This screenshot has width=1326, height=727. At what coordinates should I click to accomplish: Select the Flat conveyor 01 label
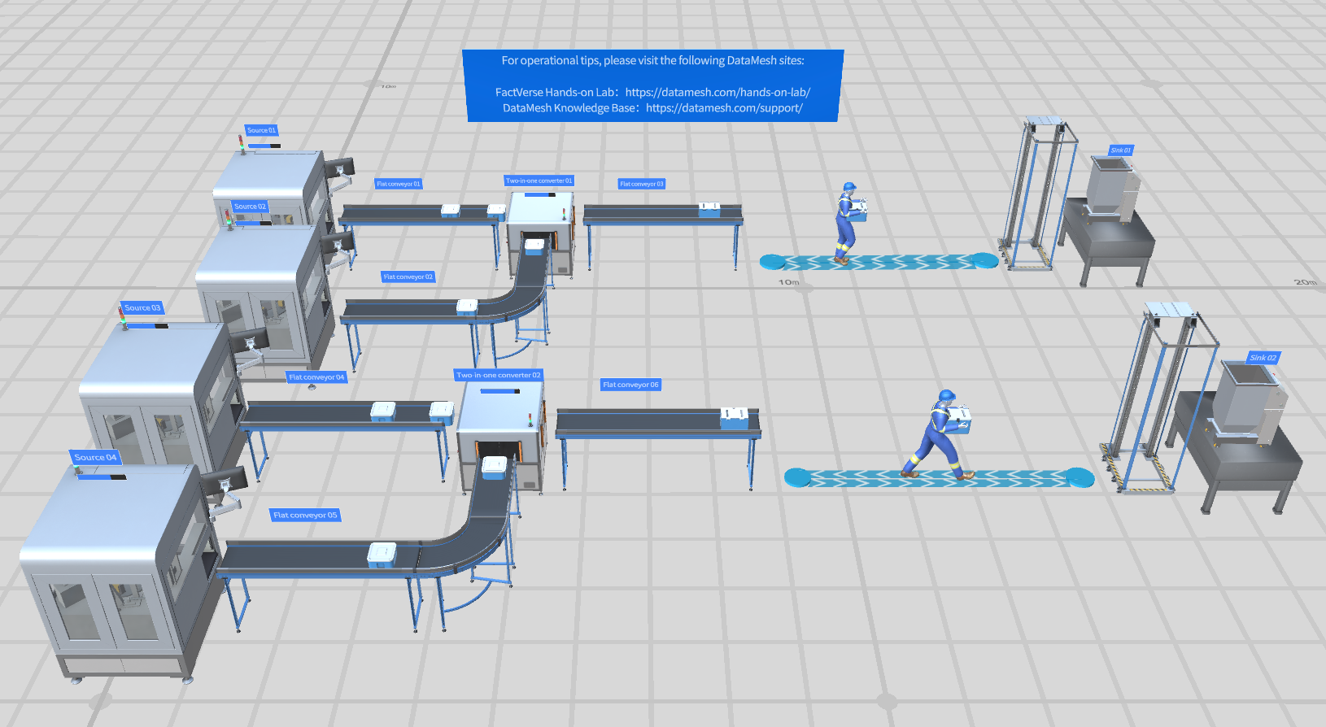pyautogui.click(x=399, y=184)
